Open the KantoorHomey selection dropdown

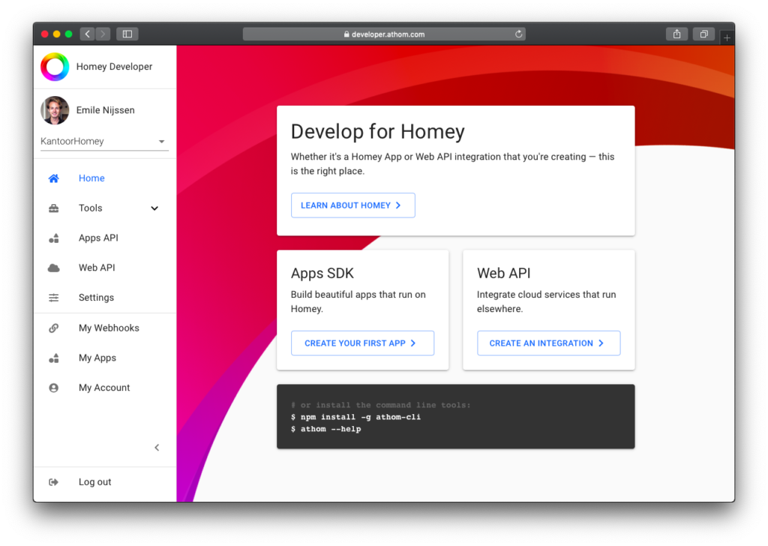click(x=104, y=142)
